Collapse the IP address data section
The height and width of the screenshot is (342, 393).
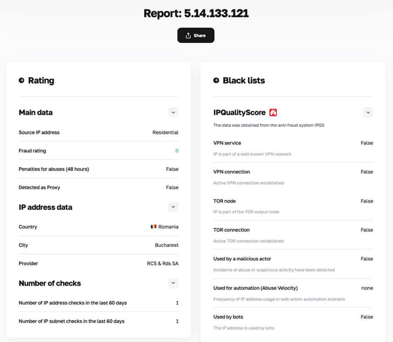pos(173,207)
